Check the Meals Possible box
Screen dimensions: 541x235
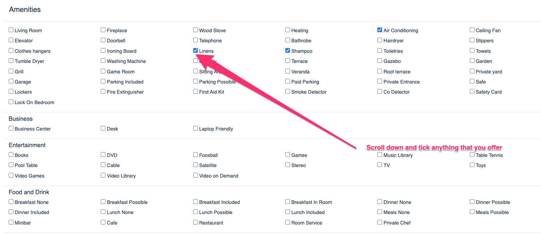pyautogui.click(x=472, y=212)
